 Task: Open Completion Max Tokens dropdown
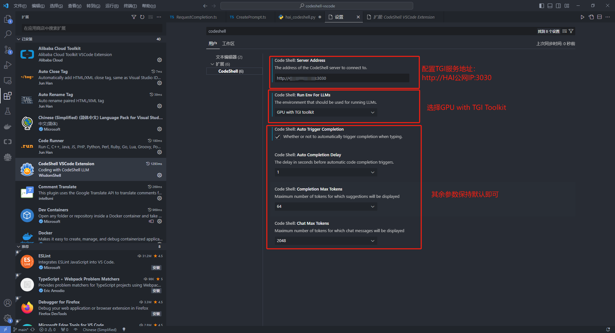[x=326, y=207]
